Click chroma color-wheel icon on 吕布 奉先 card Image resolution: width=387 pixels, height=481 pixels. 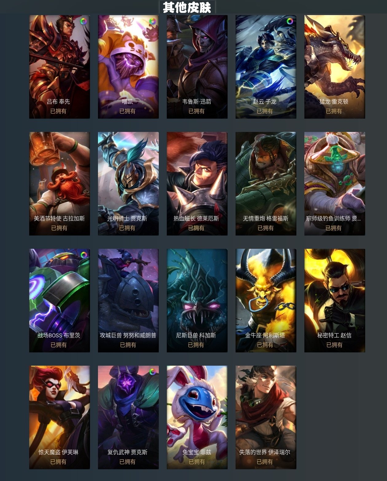tap(84, 22)
